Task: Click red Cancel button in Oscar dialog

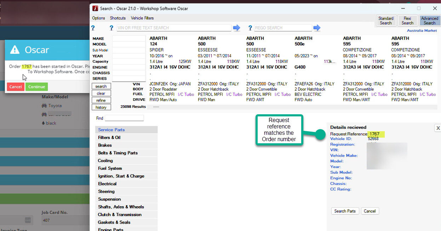Action: [16, 87]
